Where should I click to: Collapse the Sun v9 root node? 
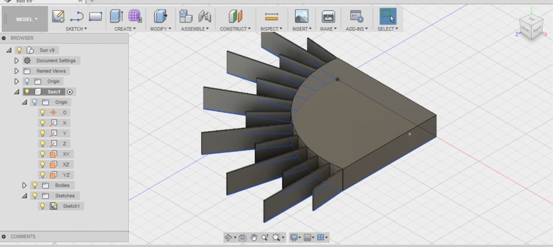pos(9,51)
